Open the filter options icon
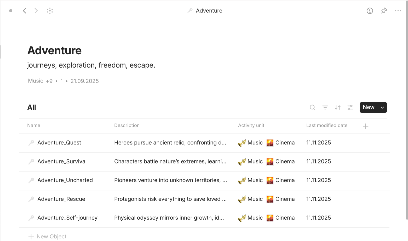This screenshot has height=241, width=408. [x=325, y=107]
